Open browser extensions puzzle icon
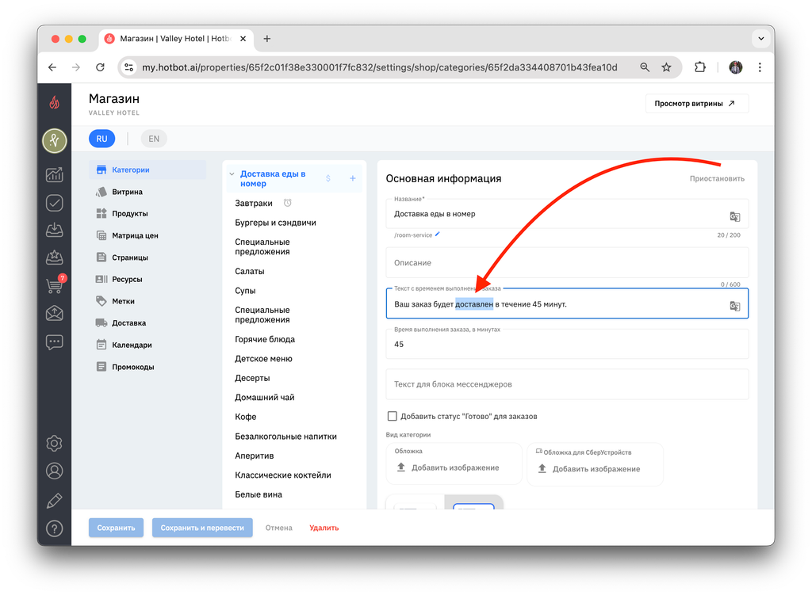Viewport: 812px width, 595px height. coord(699,67)
